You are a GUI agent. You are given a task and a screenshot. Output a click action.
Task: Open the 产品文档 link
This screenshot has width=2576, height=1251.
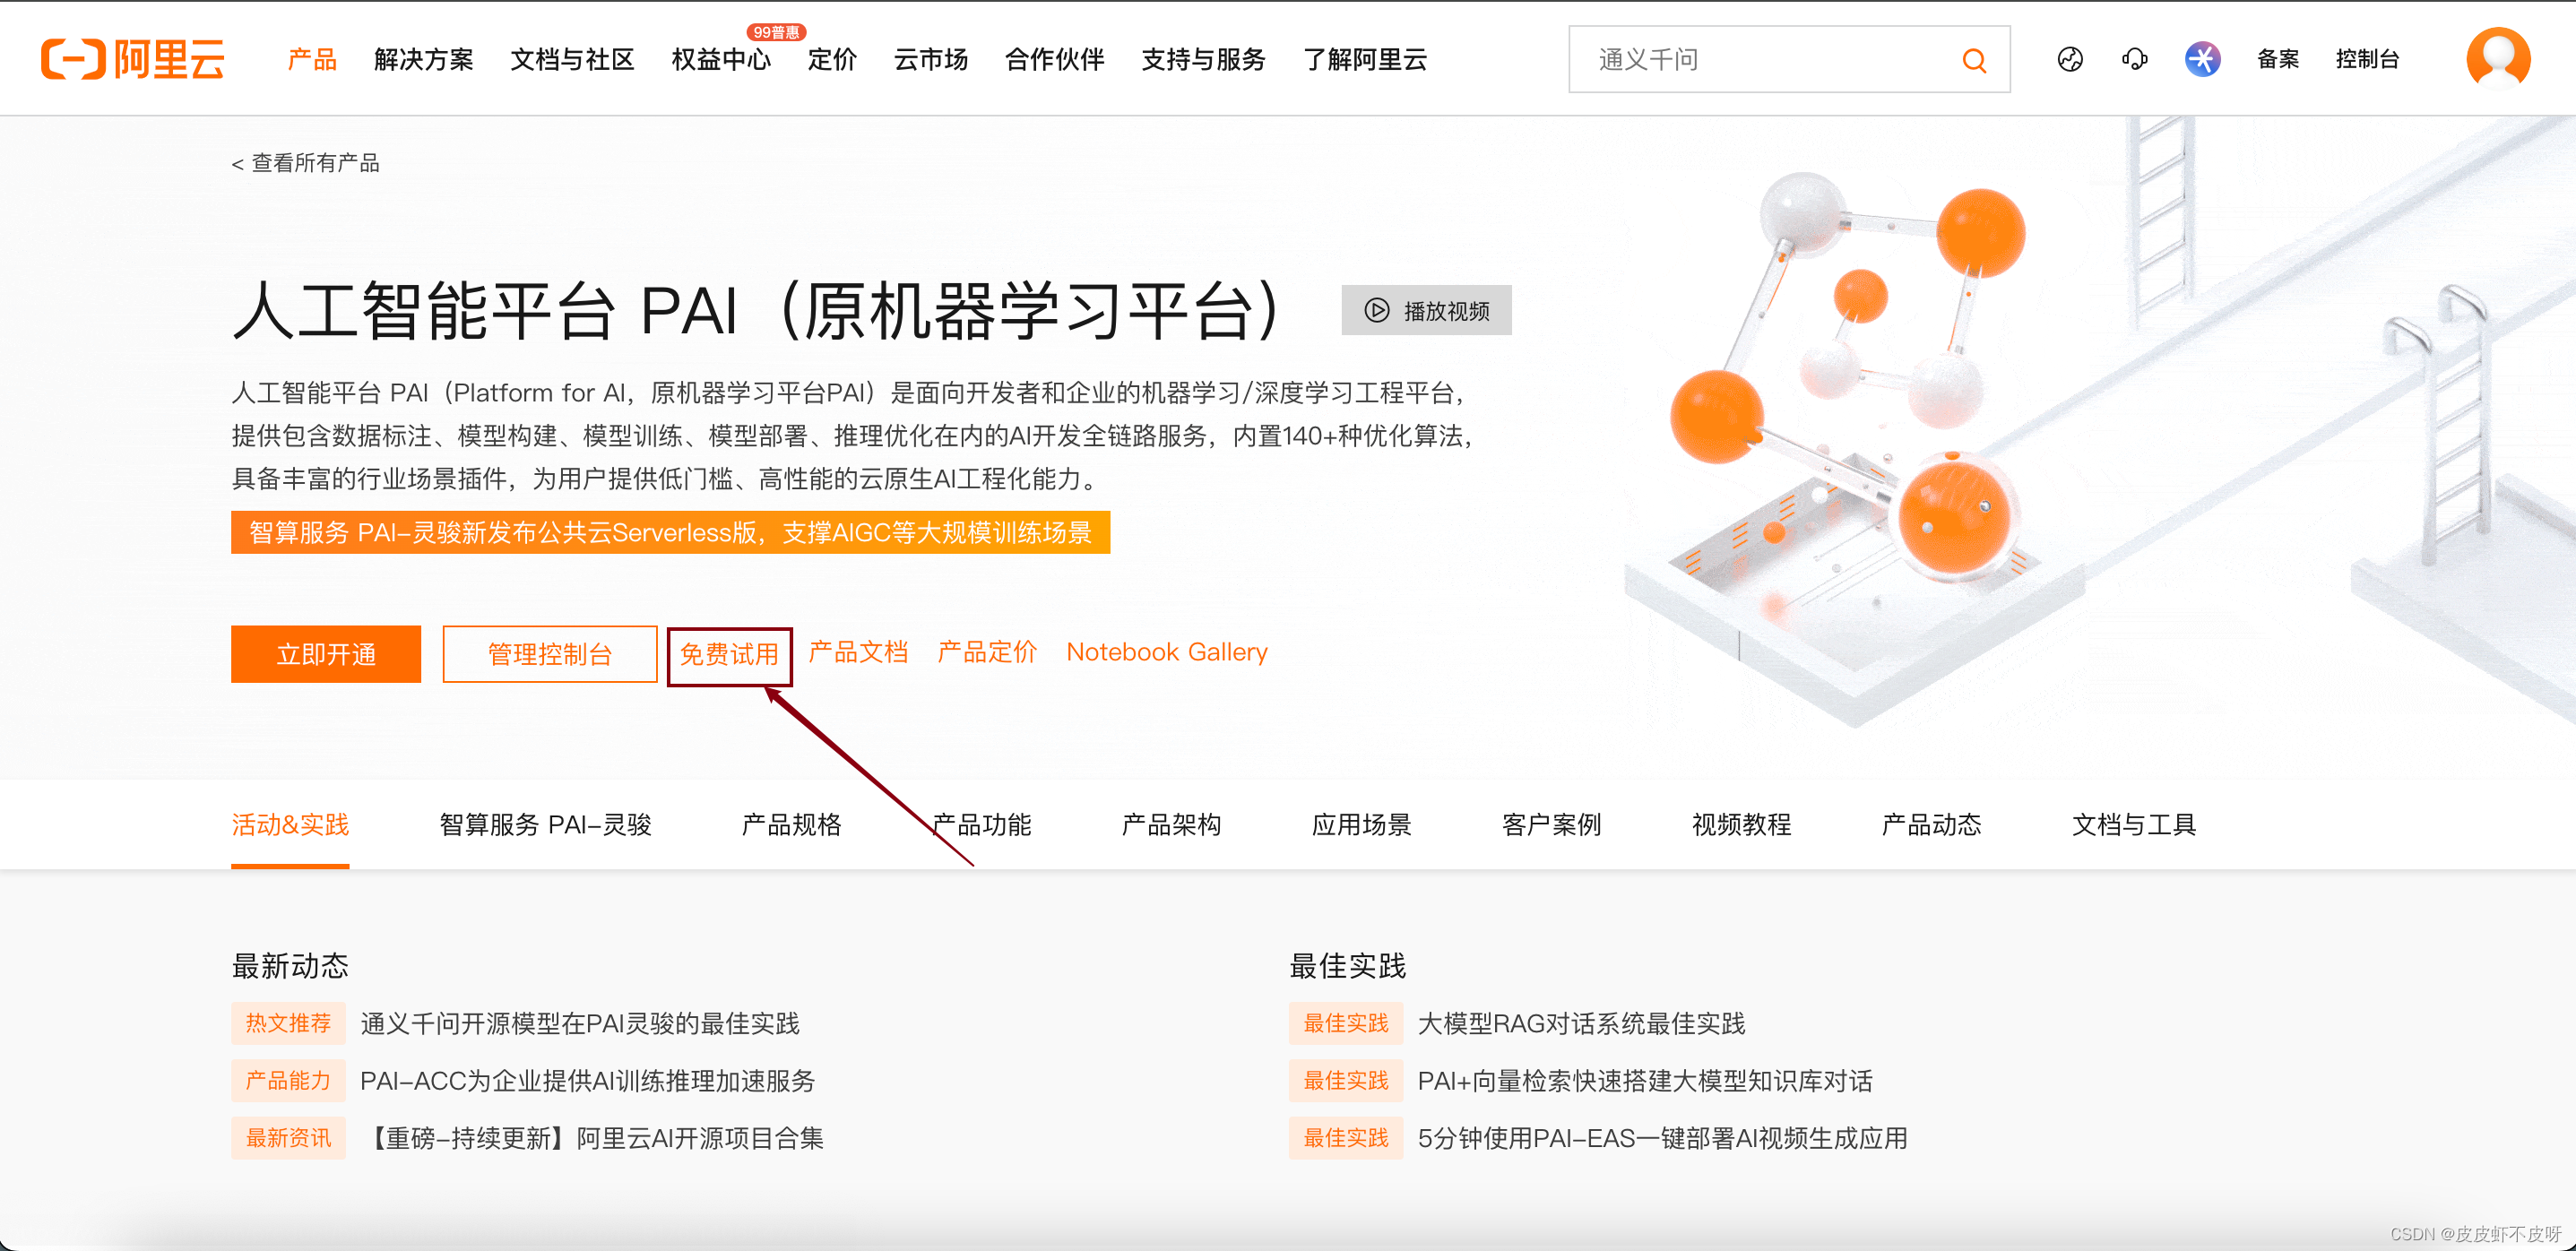point(858,652)
